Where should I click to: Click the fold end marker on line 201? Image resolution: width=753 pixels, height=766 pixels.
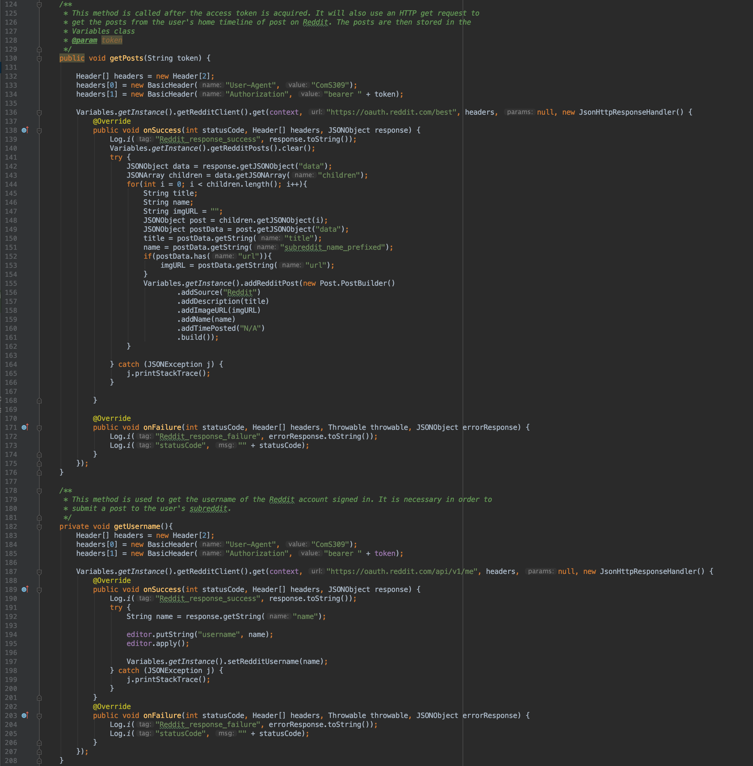pos(39,698)
